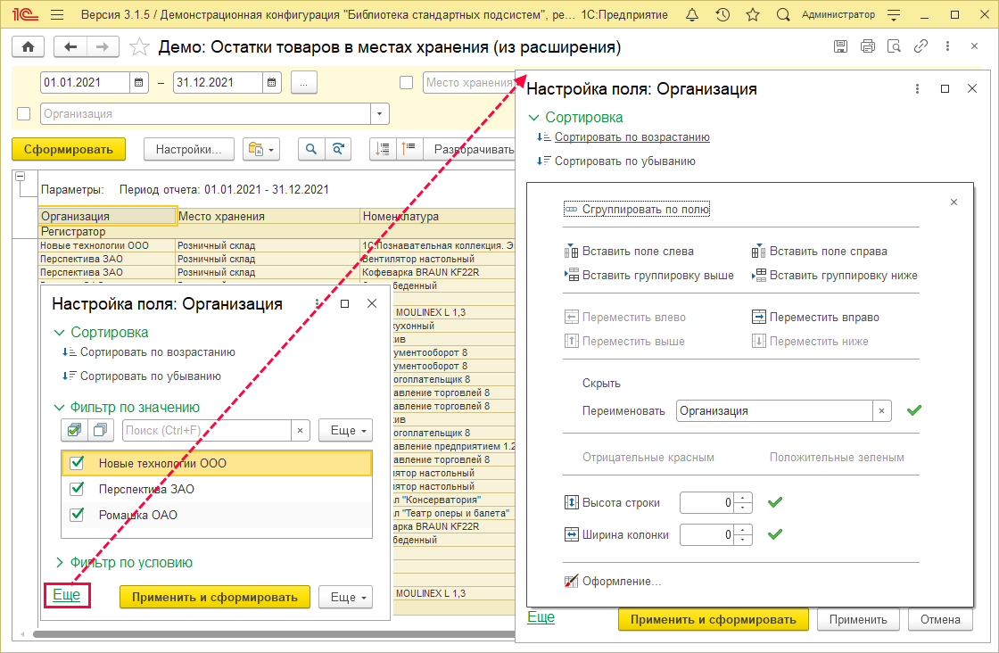The height and width of the screenshot is (653, 999).
Task: Choose Вставить группировку ниже
Action: tap(835, 276)
